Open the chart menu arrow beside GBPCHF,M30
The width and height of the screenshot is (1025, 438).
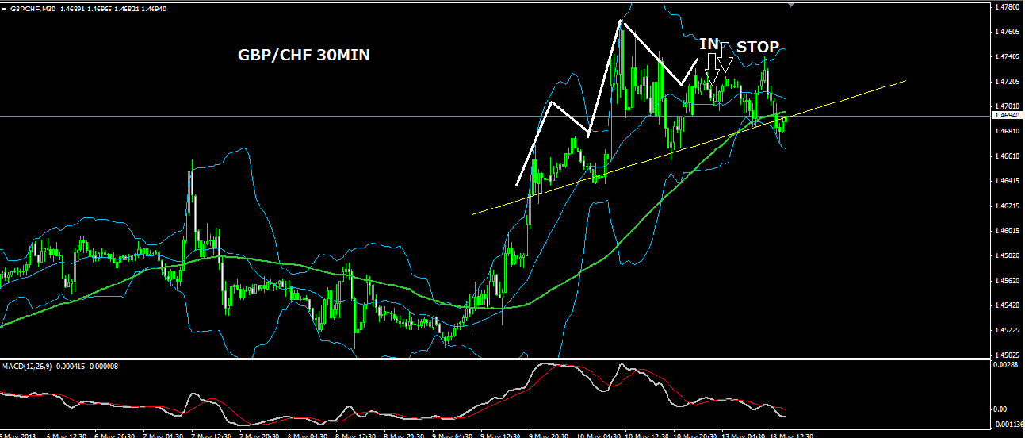4,9
